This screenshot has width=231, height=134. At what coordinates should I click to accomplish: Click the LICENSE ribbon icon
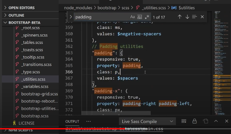pos(14,123)
